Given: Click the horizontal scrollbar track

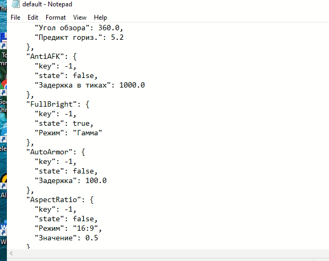Looking at the screenshot, I should (168, 254).
